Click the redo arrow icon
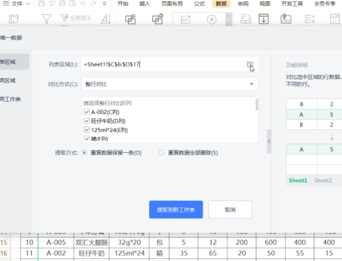The width and height of the screenshot is (342, 261). pyautogui.click(x=94, y=3)
